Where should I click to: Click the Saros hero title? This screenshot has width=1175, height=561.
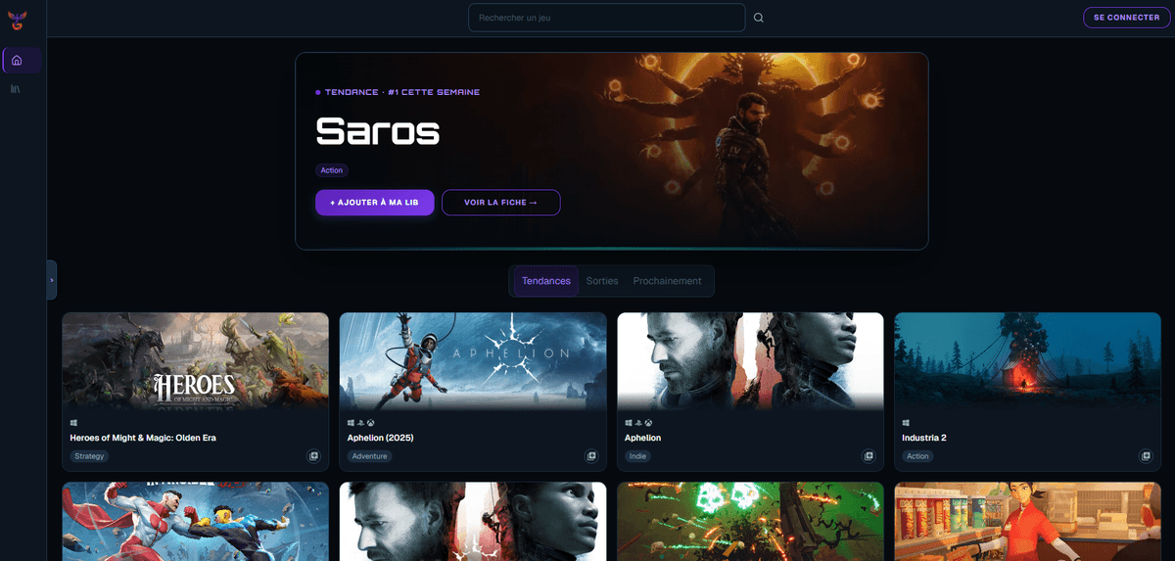pyautogui.click(x=377, y=131)
